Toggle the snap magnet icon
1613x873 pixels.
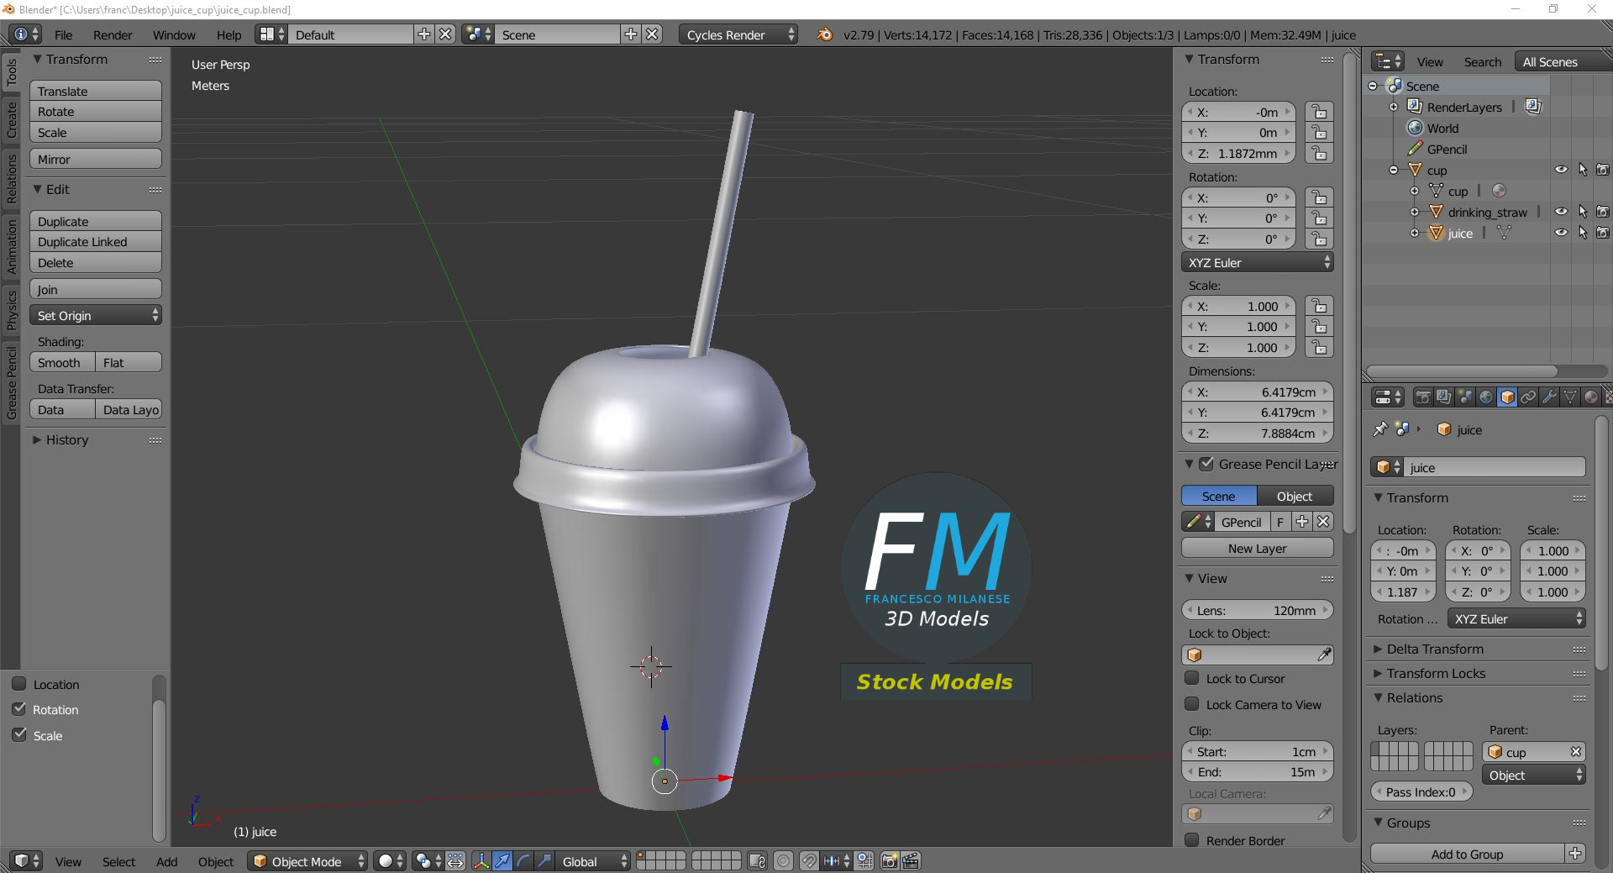coord(808,861)
